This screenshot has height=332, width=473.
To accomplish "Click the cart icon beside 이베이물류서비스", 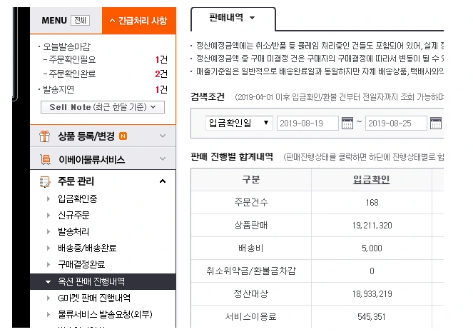I will pyautogui.click(x=45, y=159).
